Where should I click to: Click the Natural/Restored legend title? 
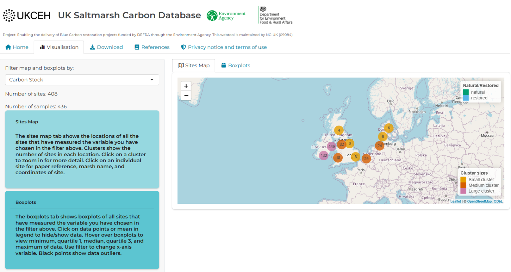point(481,85)
